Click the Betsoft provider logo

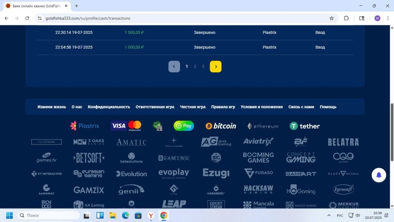(x=89, y=158)
